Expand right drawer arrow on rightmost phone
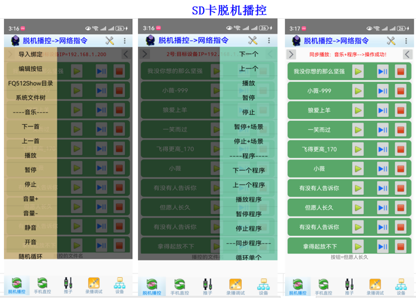The height and width of the screenshot is (298, 416). tap(407, 54)
